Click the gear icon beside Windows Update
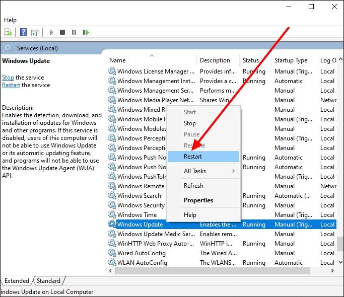This screenshot has width=344, height=297. tap(112, 225)
